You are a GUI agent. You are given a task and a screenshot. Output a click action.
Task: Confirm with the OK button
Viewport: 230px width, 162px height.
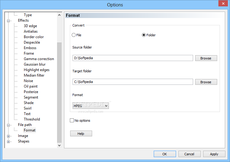point(165,154)
